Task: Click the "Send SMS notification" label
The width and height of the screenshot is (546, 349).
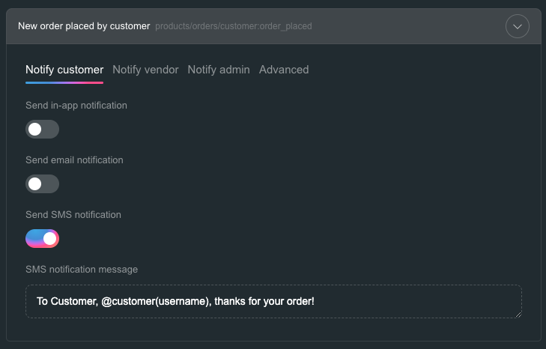Action: coord(73,215)
